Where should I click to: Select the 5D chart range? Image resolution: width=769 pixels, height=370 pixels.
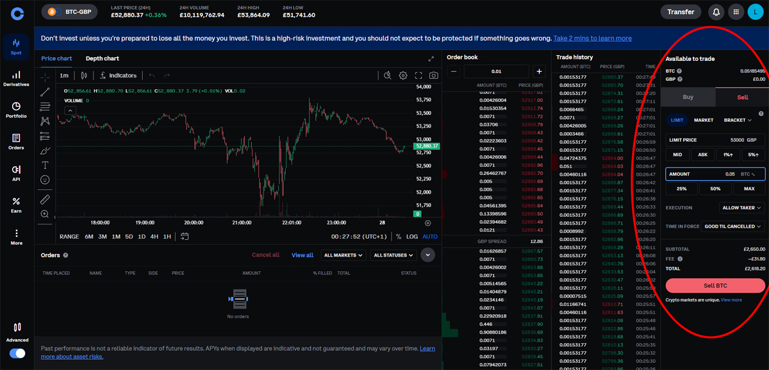[x=129, y=237]
